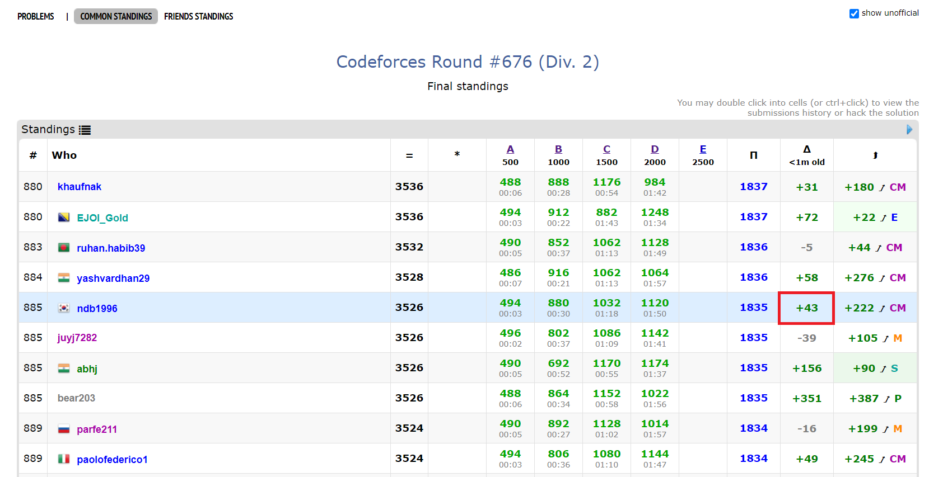Open khaufnak's profile
Viewport: 943px width, 477px height.
80,187
